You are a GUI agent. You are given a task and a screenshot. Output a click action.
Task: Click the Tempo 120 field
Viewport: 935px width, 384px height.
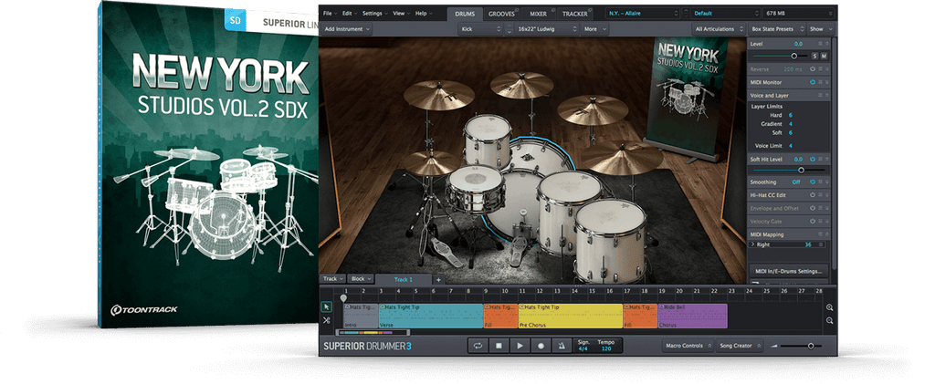[606, 346]
